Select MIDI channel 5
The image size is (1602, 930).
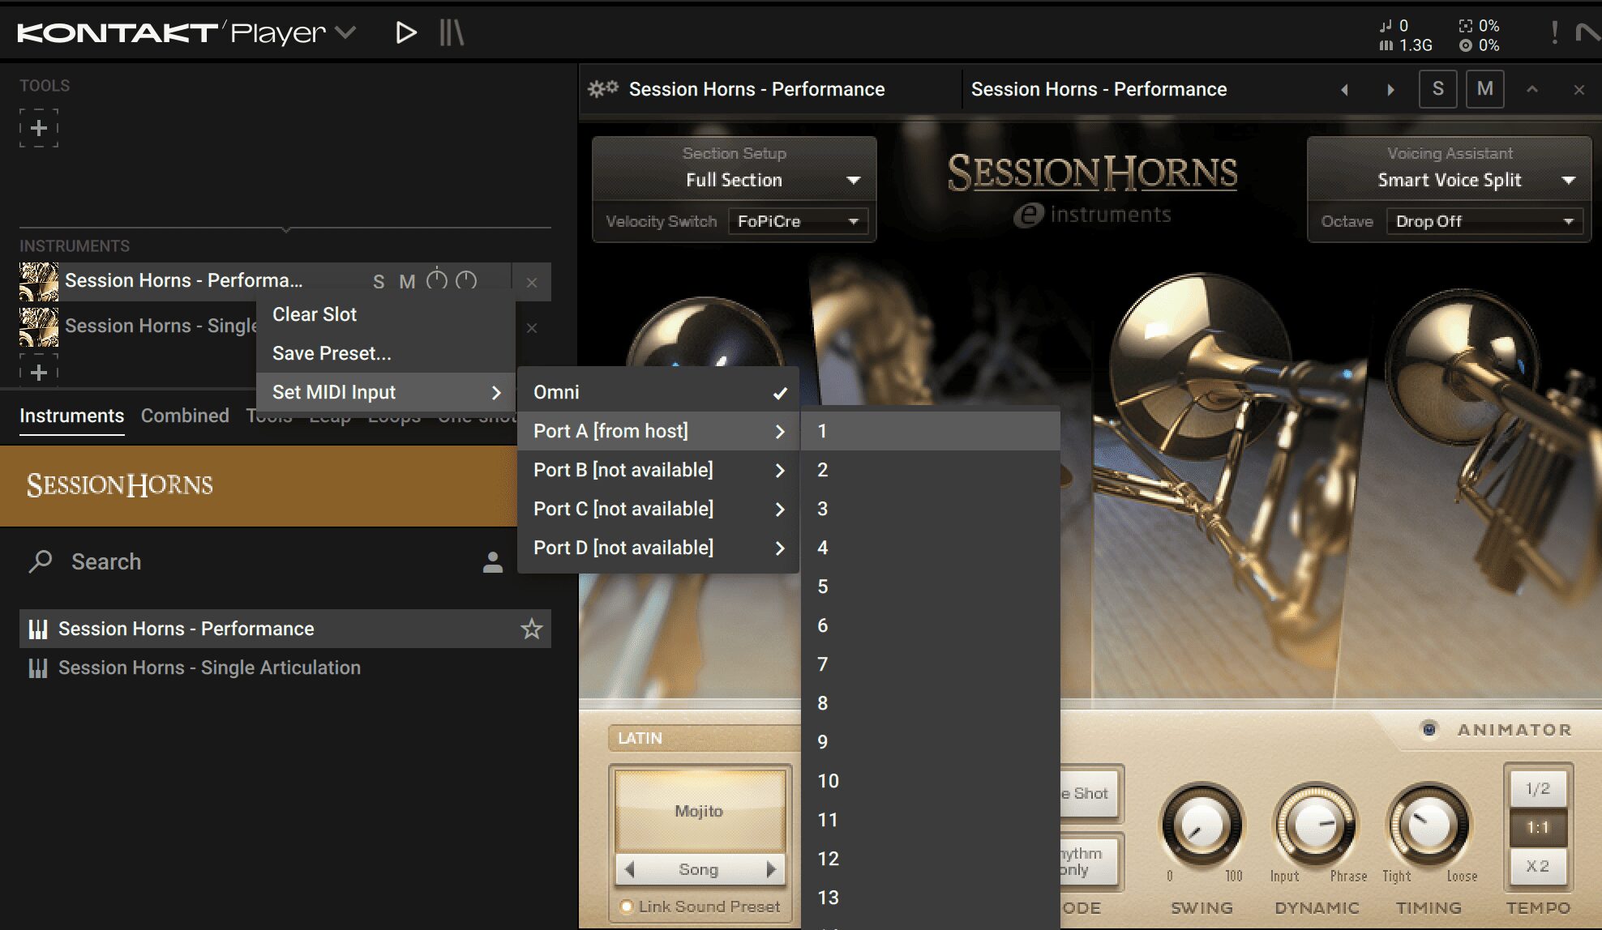pos(931,587)
